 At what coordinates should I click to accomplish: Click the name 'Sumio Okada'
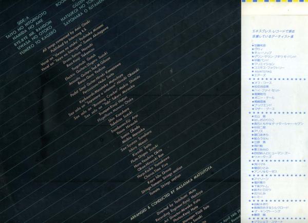[x=130, y=132]
